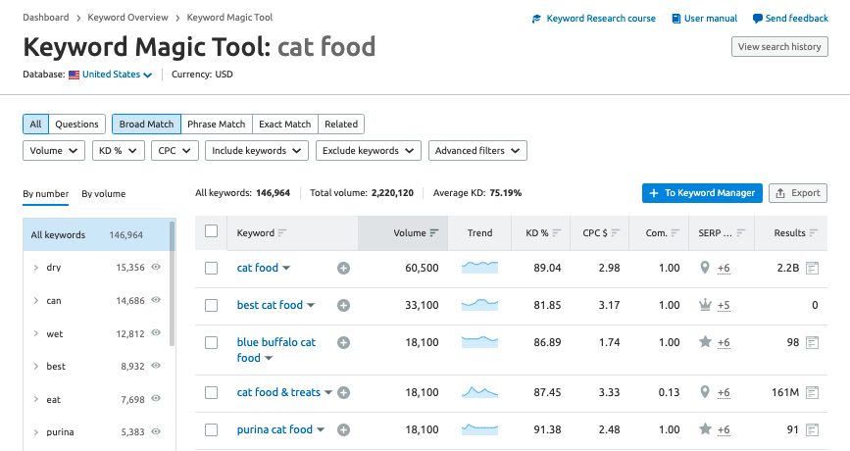Open United States database dropdown
The image size is (850, 451).
(x=117, y=75)
